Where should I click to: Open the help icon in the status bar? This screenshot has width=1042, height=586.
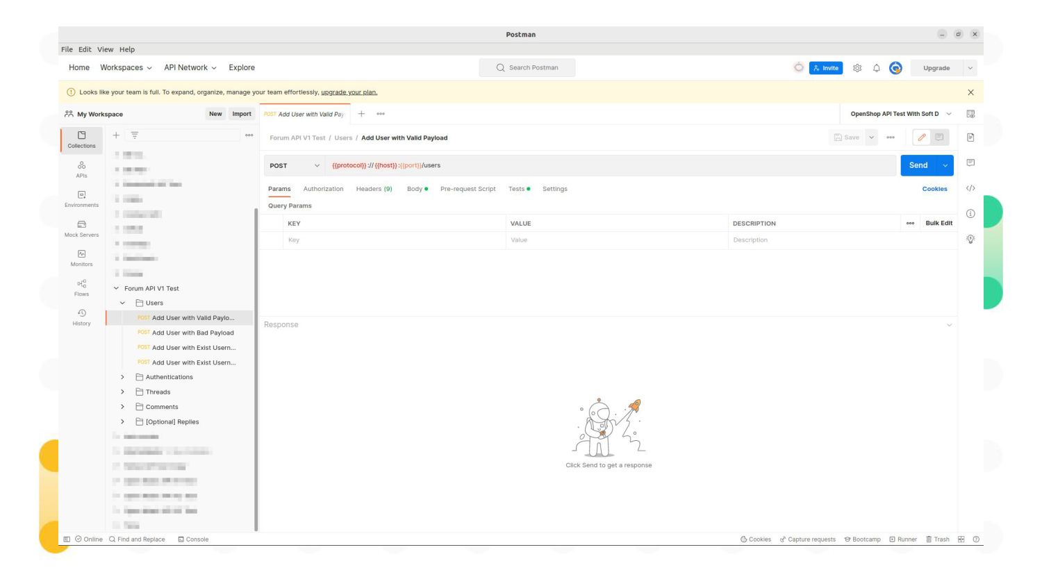976,539
